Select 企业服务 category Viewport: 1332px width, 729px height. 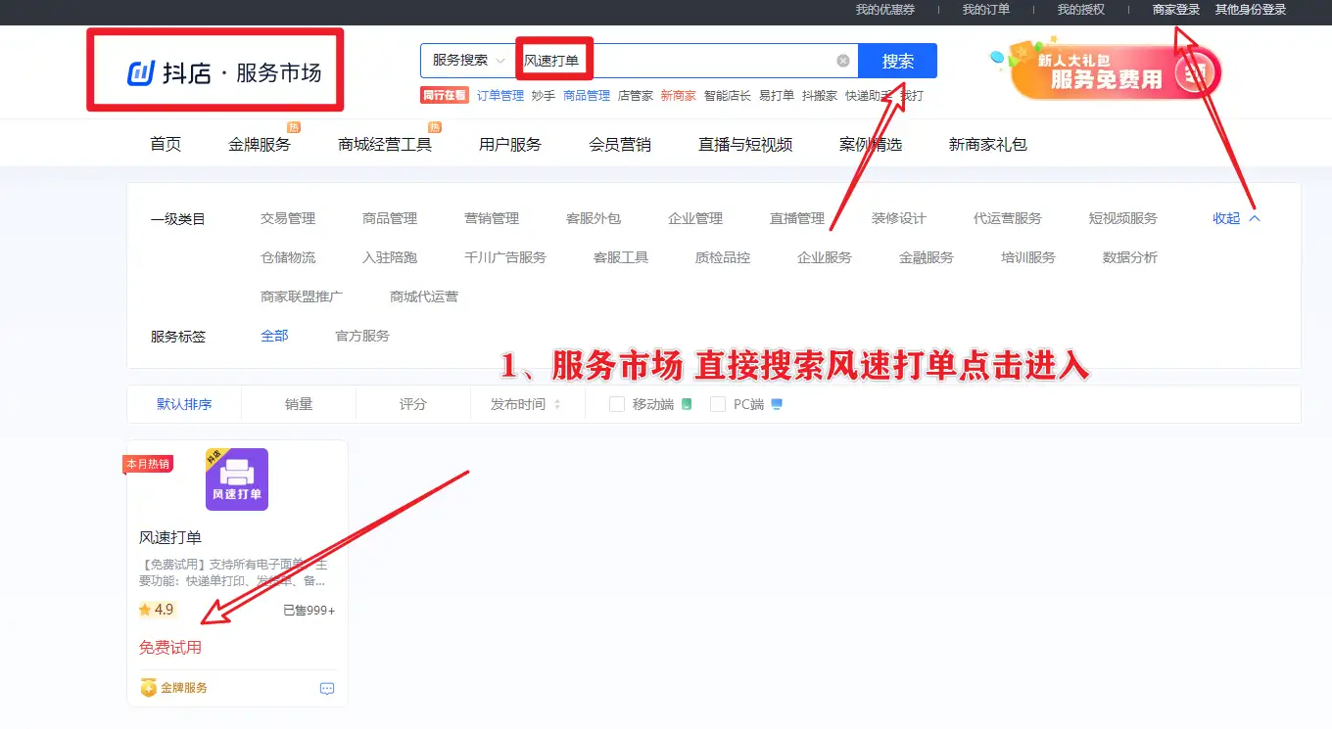tap(825, 257)
